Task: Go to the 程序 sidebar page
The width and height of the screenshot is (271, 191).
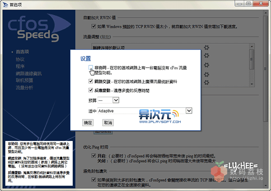Action: point(20,66)
